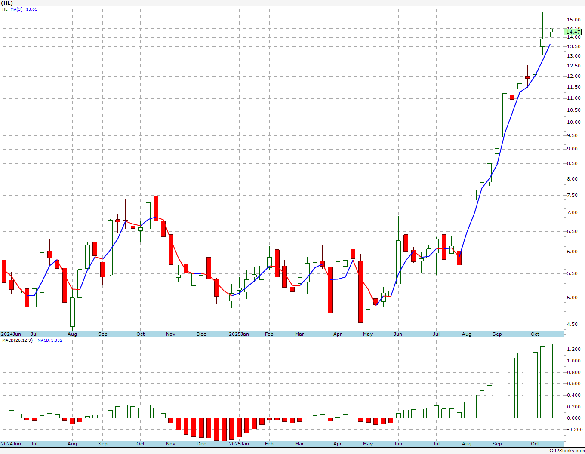Click the 14.47 current price tag

point(573,32)
